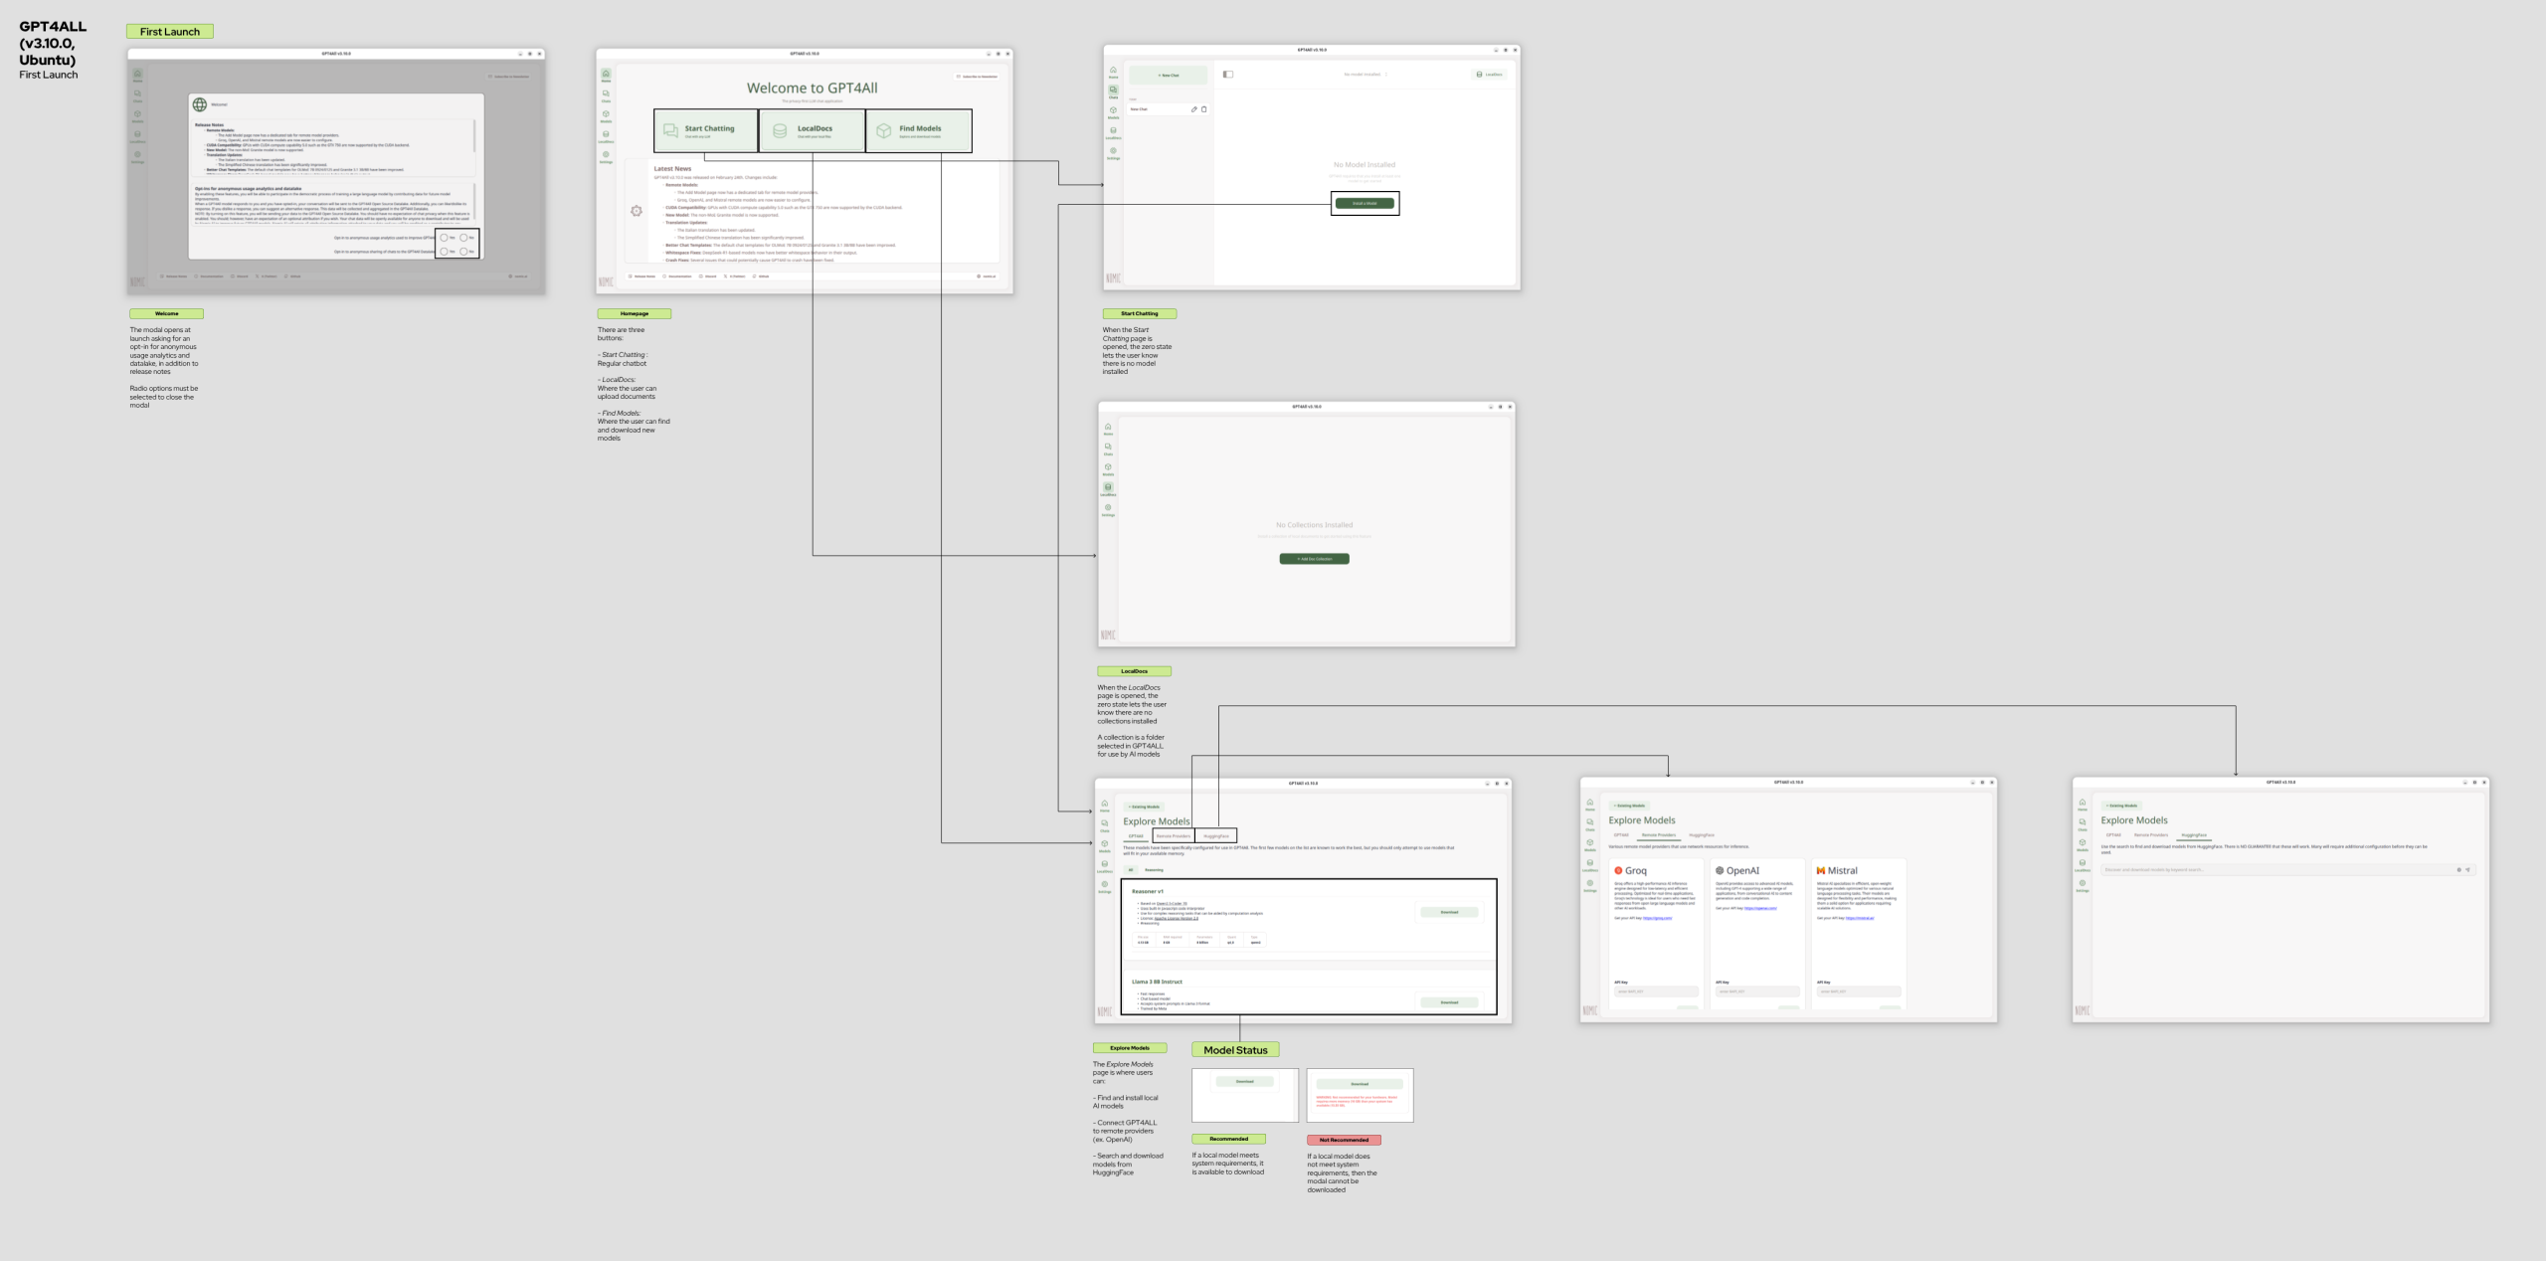
Task: Click Download for Reasoner v1 model
Action: pos(1449,912)
